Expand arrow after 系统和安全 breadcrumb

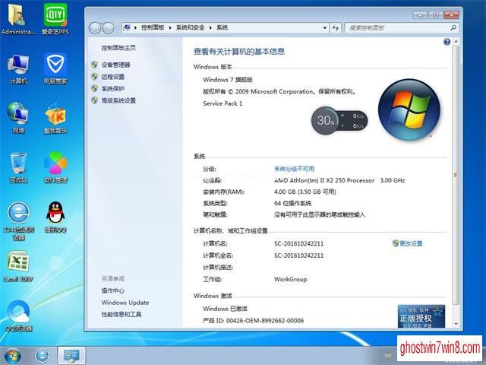coord(210,27)
